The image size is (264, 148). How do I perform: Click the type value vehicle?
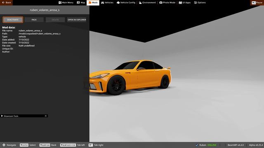click(22, 37)
